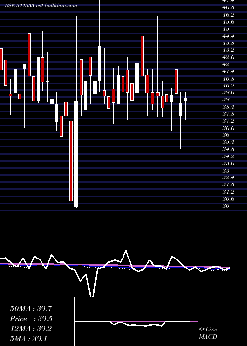This screenshot has height=346, width=247.
Task: Click the BSE 511533 ticker title
Action: tap(19, 6)
